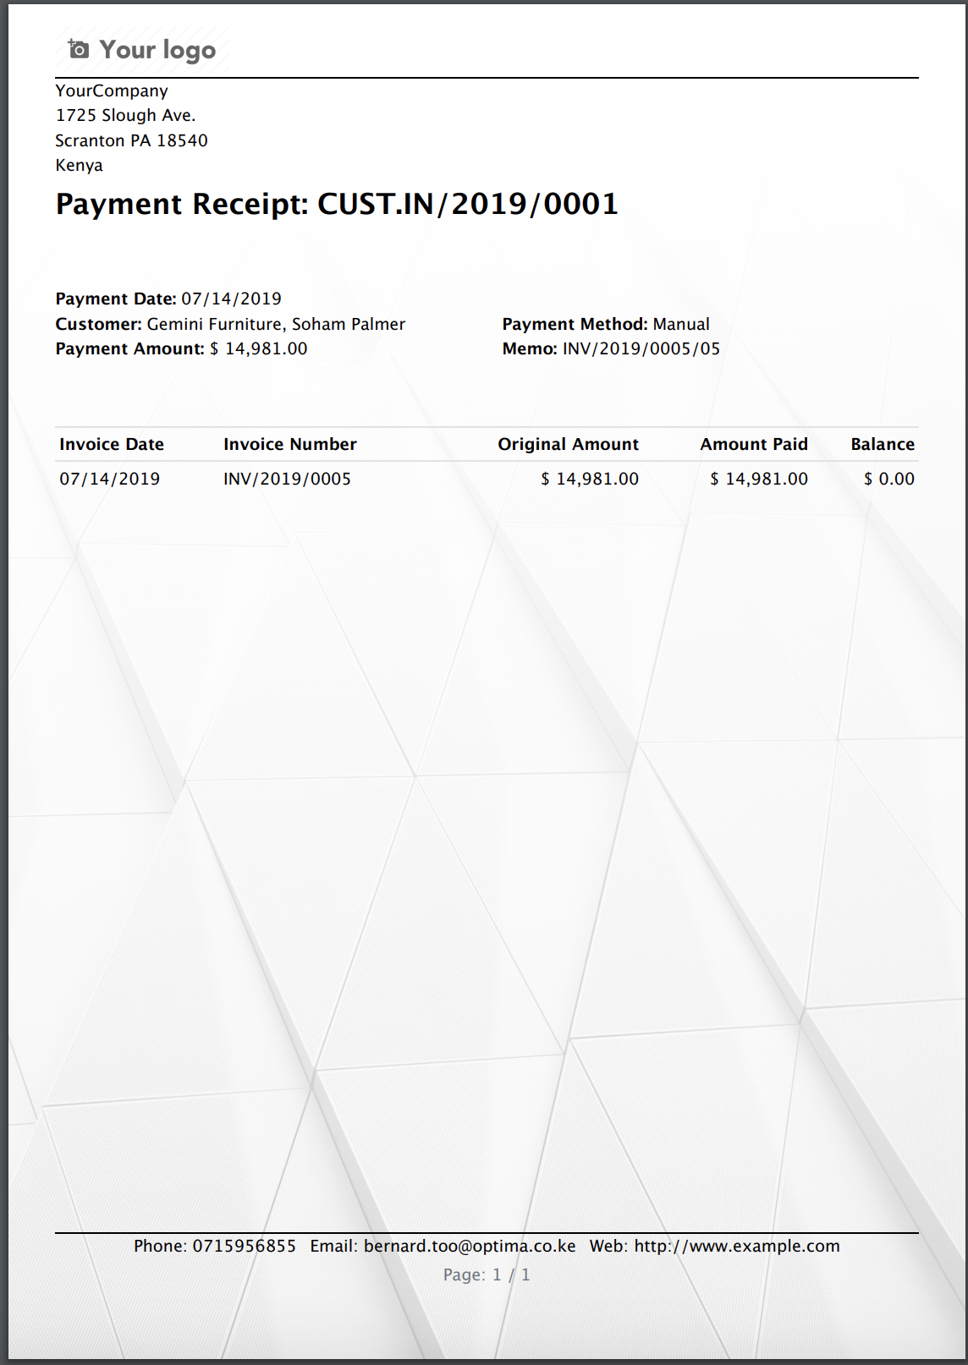Click the 'Original Amount' column header
Image resolution: width=968 pixels, height=1365 pixels.
click(568, 444)
